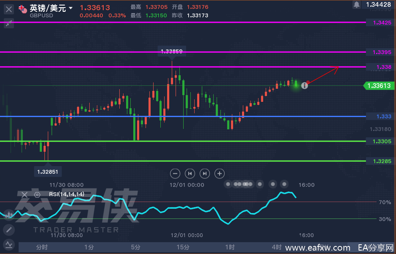
Task: Click the info marker on current candle
Action: click(x=305, y=85)
